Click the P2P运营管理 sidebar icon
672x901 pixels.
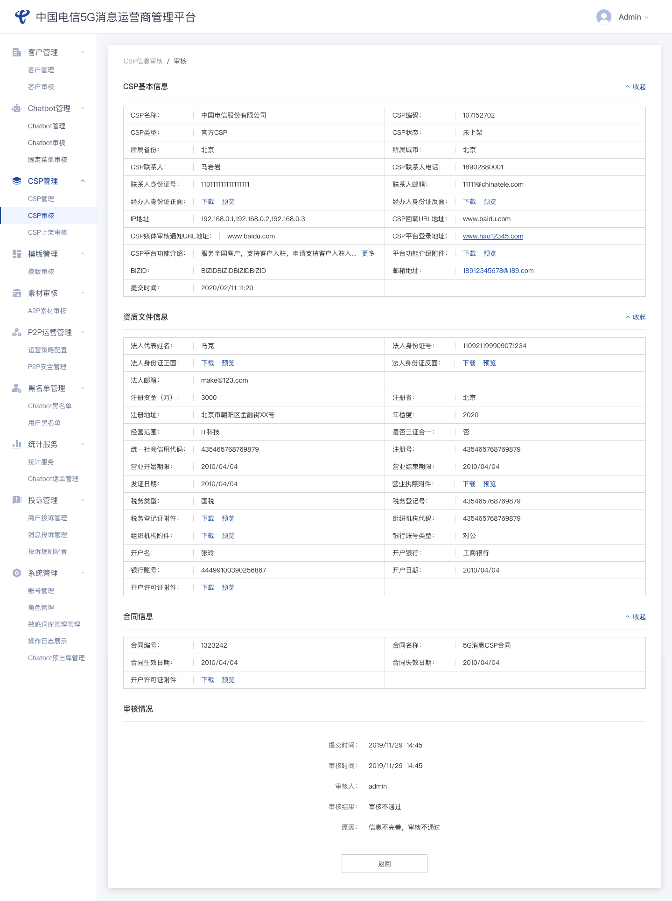click(x=17, y=332)
